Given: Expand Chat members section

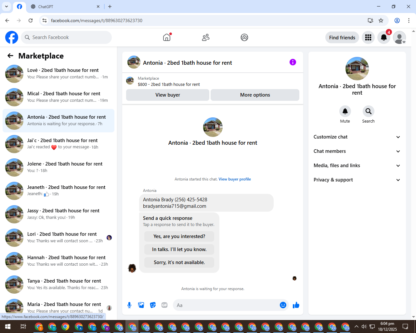Looking at the screenshot, I should pos(357,151).
